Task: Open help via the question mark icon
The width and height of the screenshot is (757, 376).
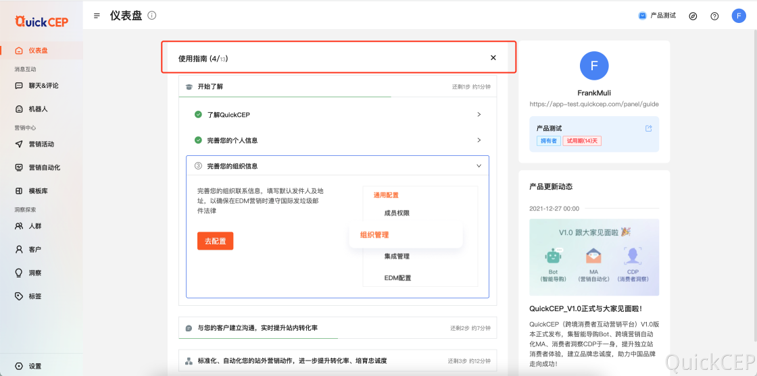Action: pos(714,16)
